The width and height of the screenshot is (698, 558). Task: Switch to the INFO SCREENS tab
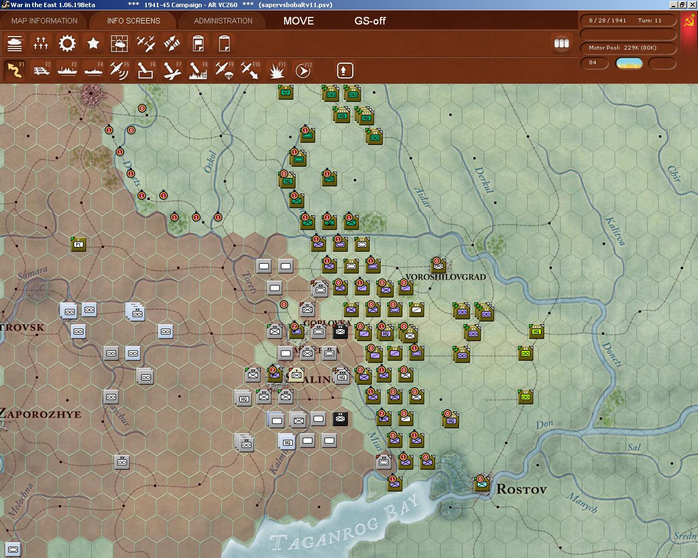point(134,21)
